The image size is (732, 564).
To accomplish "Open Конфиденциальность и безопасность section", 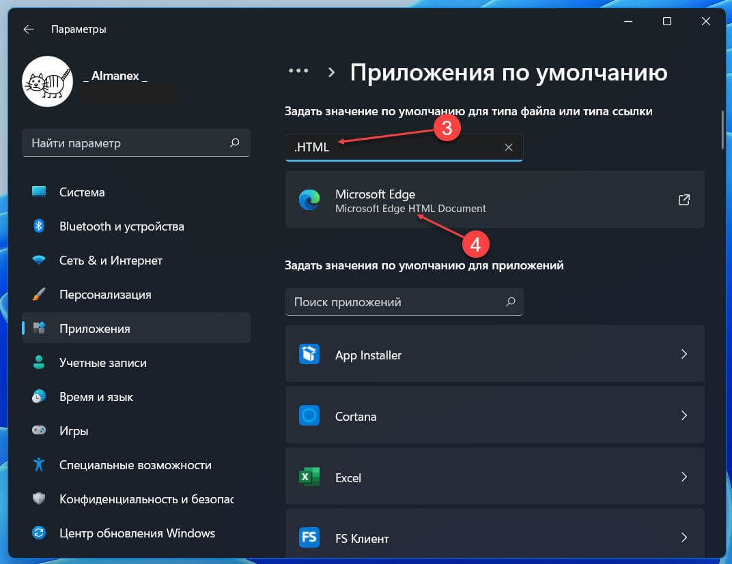I will click(136, 499).
